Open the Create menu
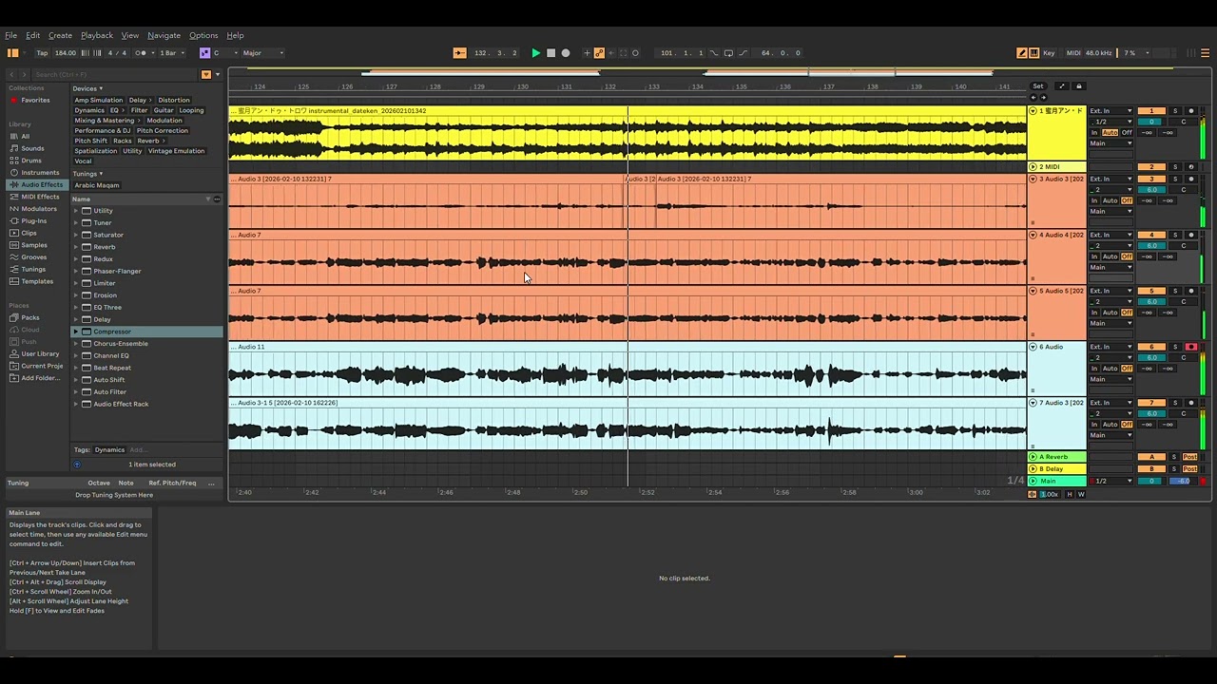The width and height of the screenshot is (1217, 684). tap(60, 35)
